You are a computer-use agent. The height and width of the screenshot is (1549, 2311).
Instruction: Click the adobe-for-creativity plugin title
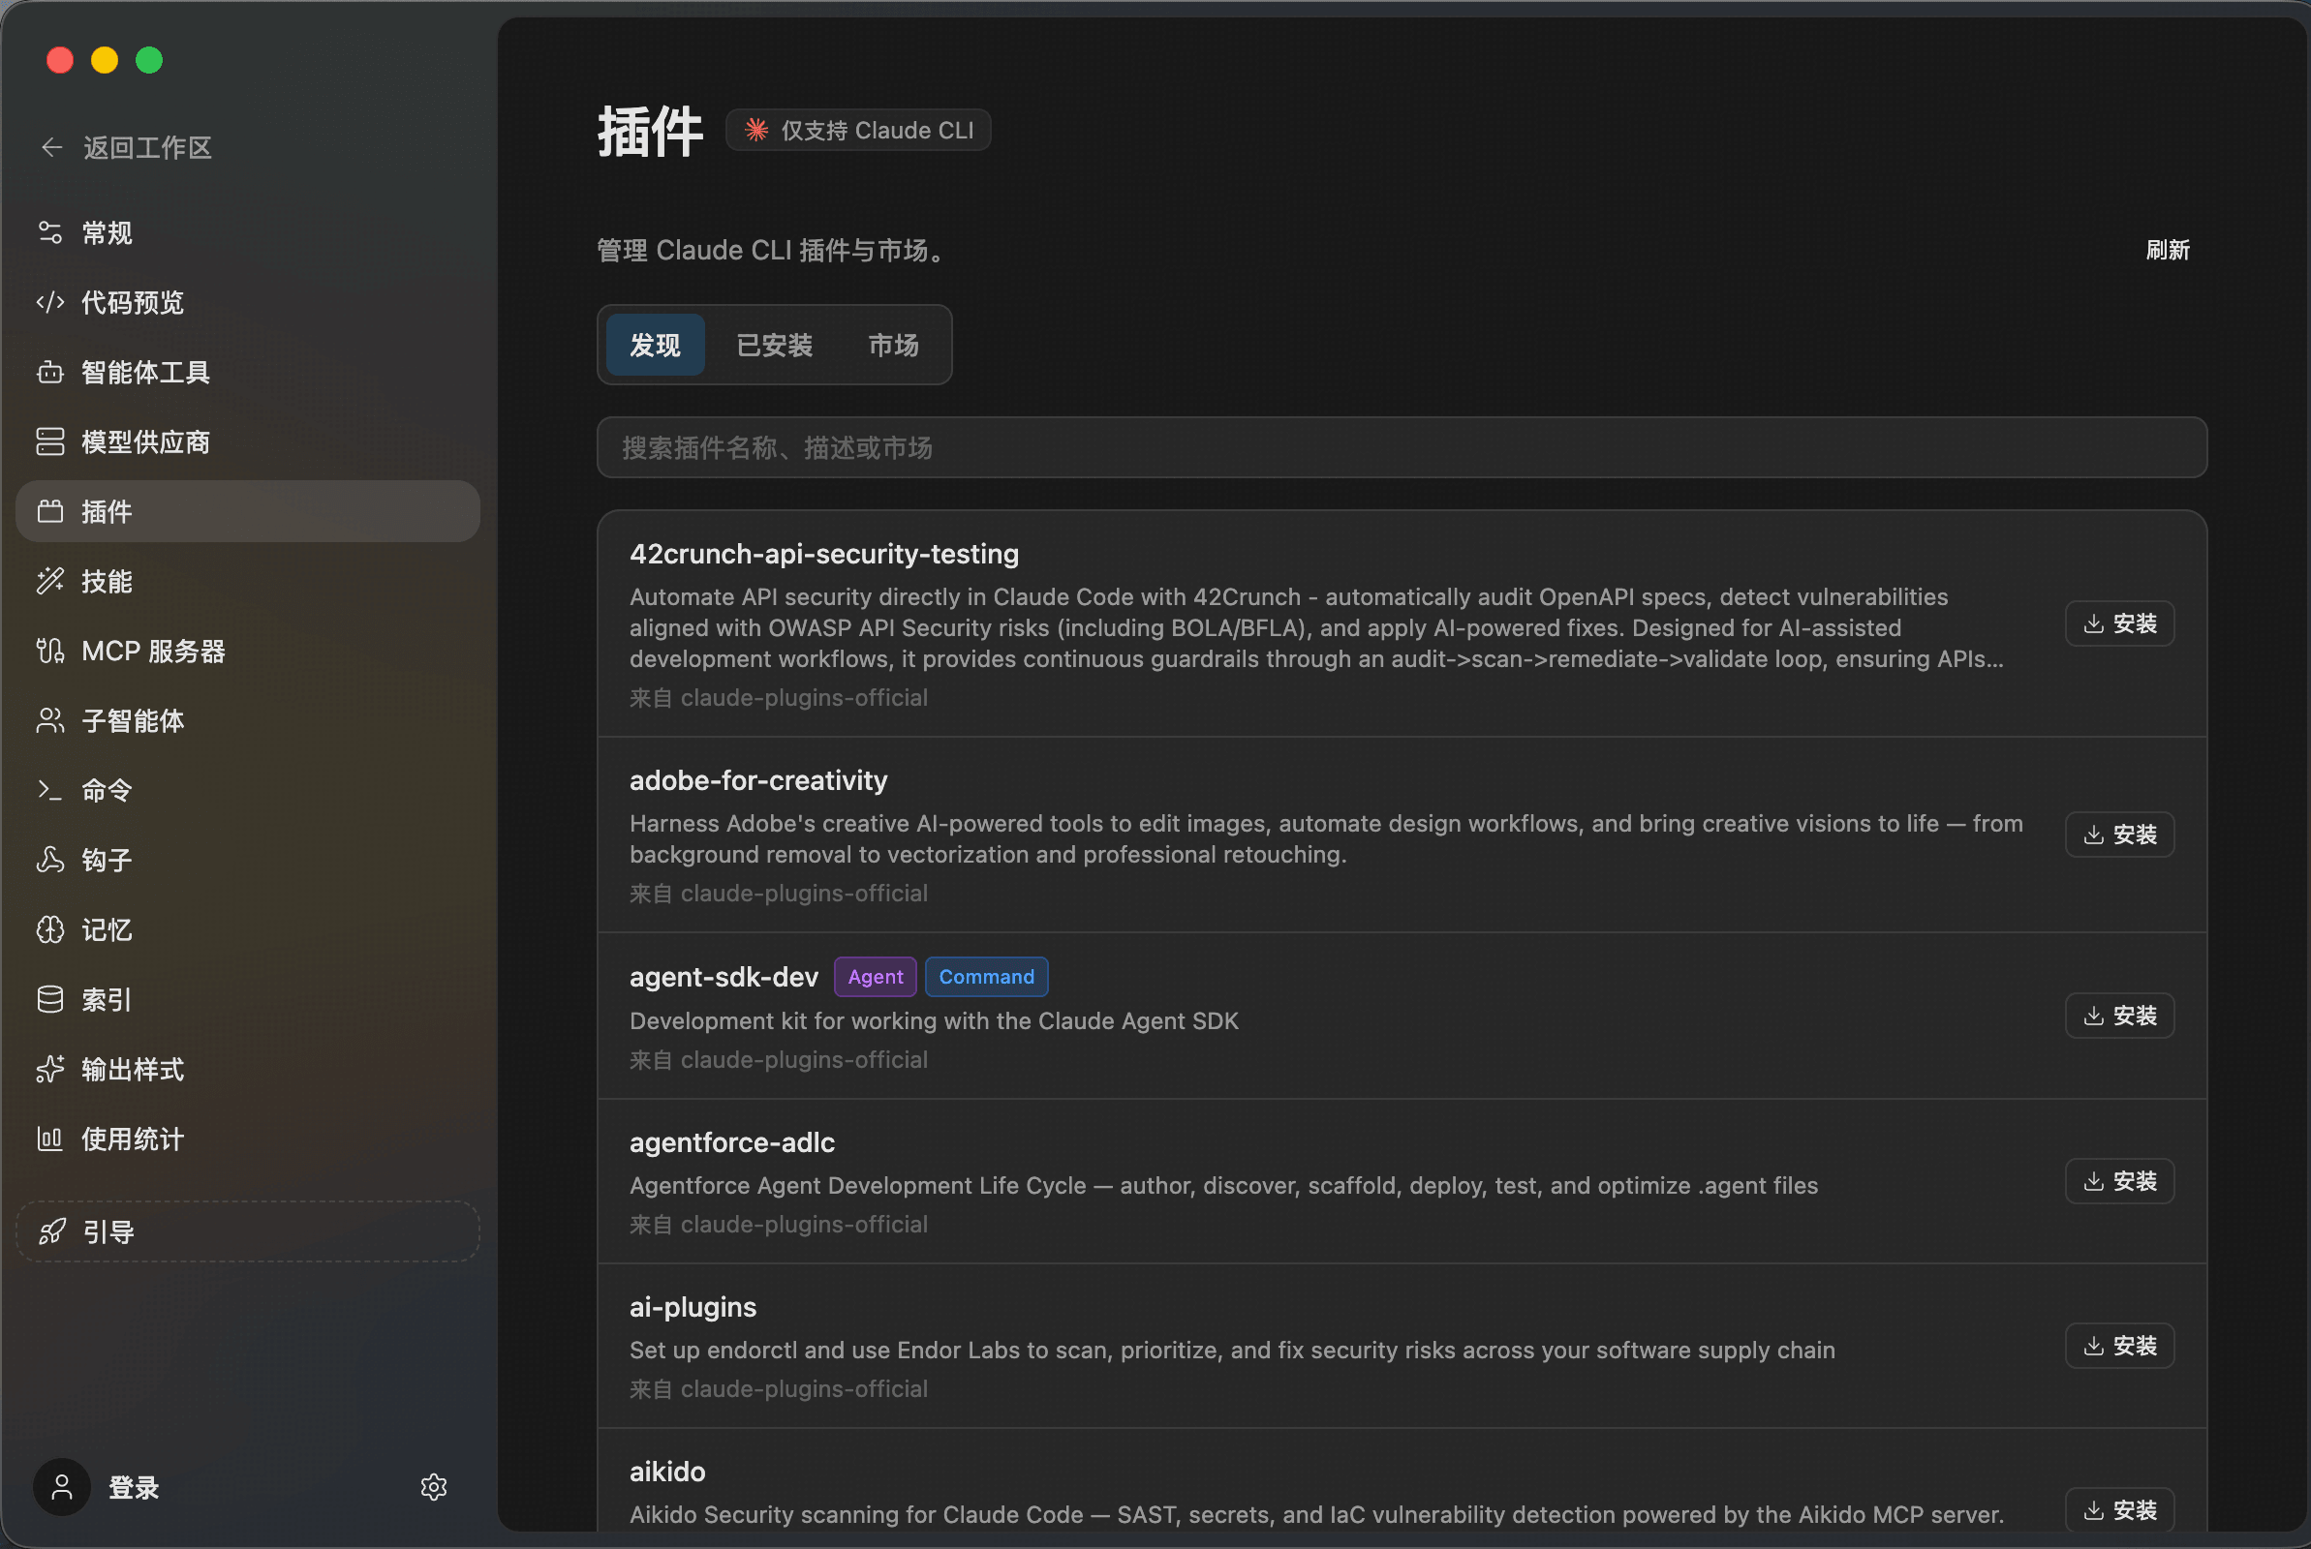[757, 780]
